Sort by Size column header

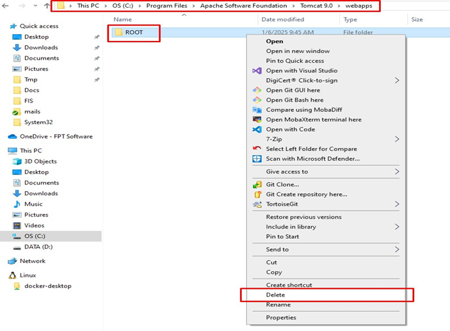click(x=417, y=19)
